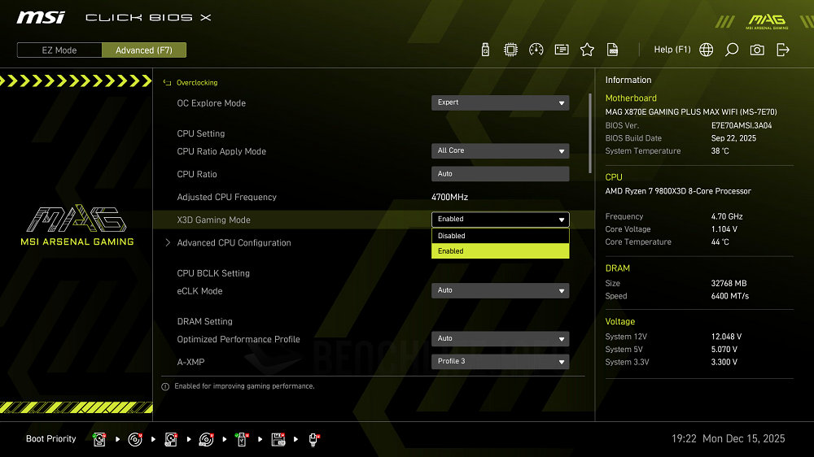Open the OC Explore Mode dropdown
This screenshot has height=457, width=814.
tap(500, 103)
